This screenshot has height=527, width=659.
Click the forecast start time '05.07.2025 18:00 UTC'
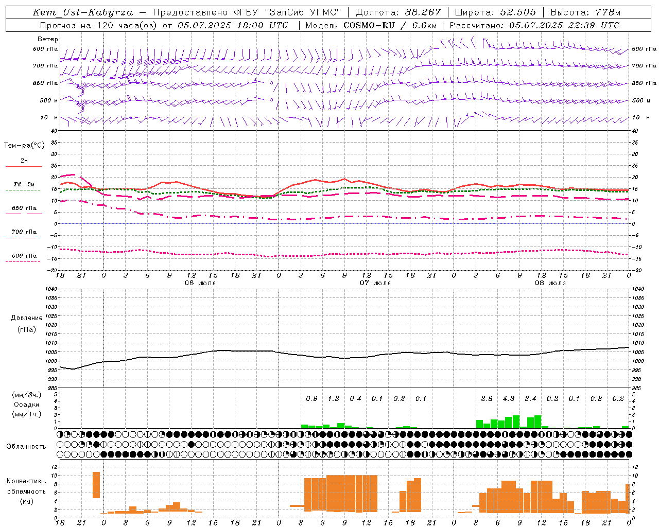[x=233, y=25]
